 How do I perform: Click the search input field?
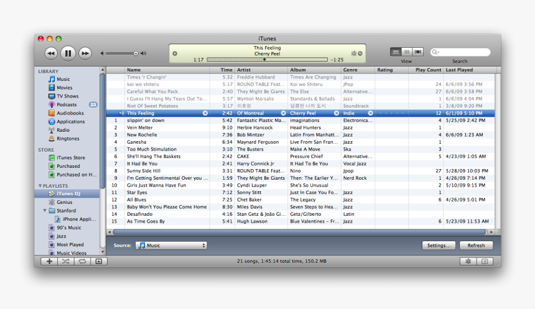tap(460, 52)
